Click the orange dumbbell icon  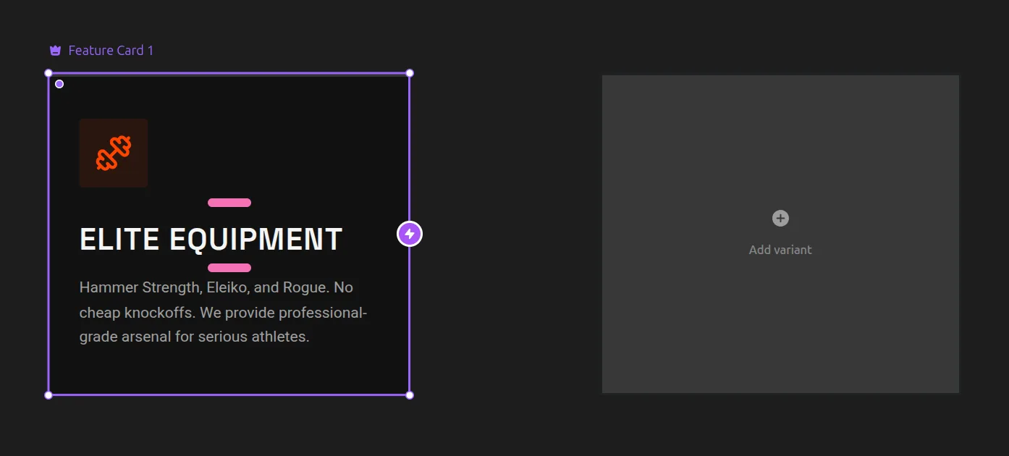coord(114,153)
